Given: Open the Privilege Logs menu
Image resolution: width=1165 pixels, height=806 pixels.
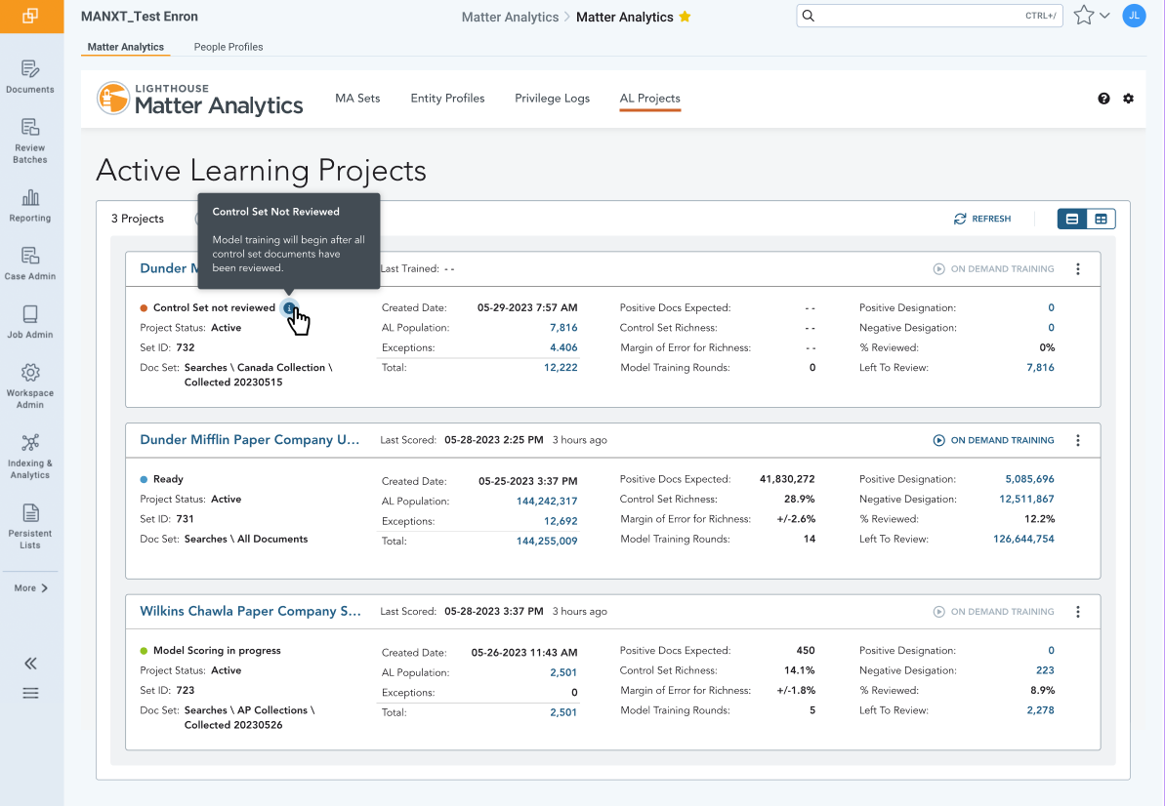Looking at the screenshot, I should pos(552,98).
